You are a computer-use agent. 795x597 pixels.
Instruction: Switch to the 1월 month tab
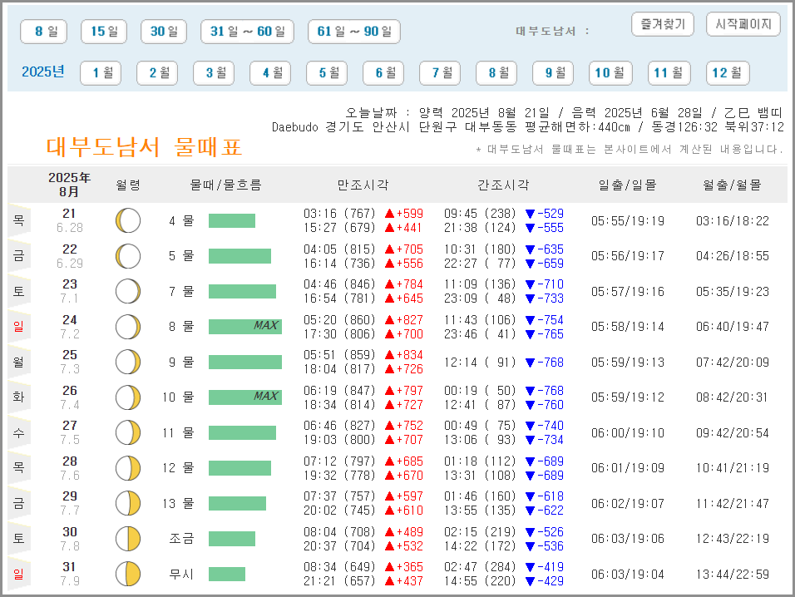100,72
